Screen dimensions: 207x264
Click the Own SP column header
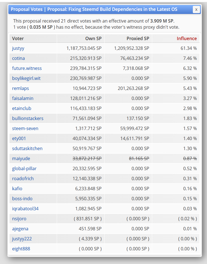coord(93,38)
